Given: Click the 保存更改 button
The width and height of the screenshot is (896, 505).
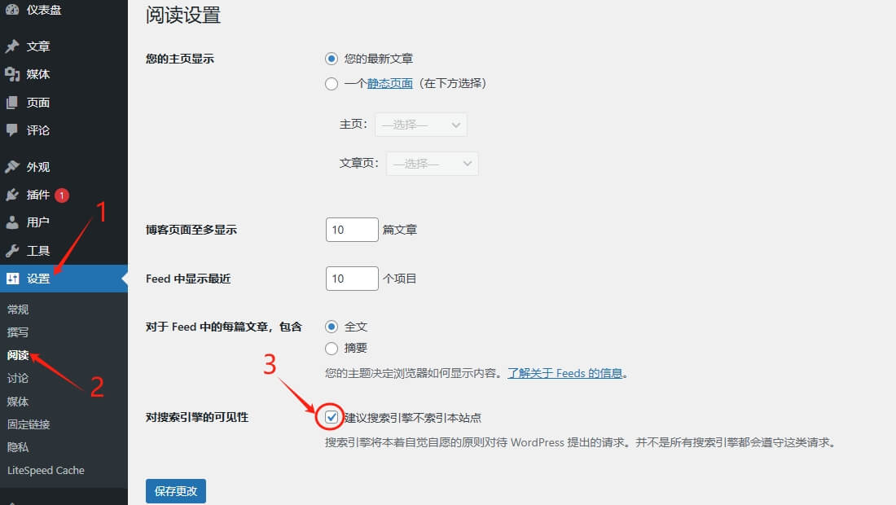Looking at the screenshot, I should (x=175, y=491).
